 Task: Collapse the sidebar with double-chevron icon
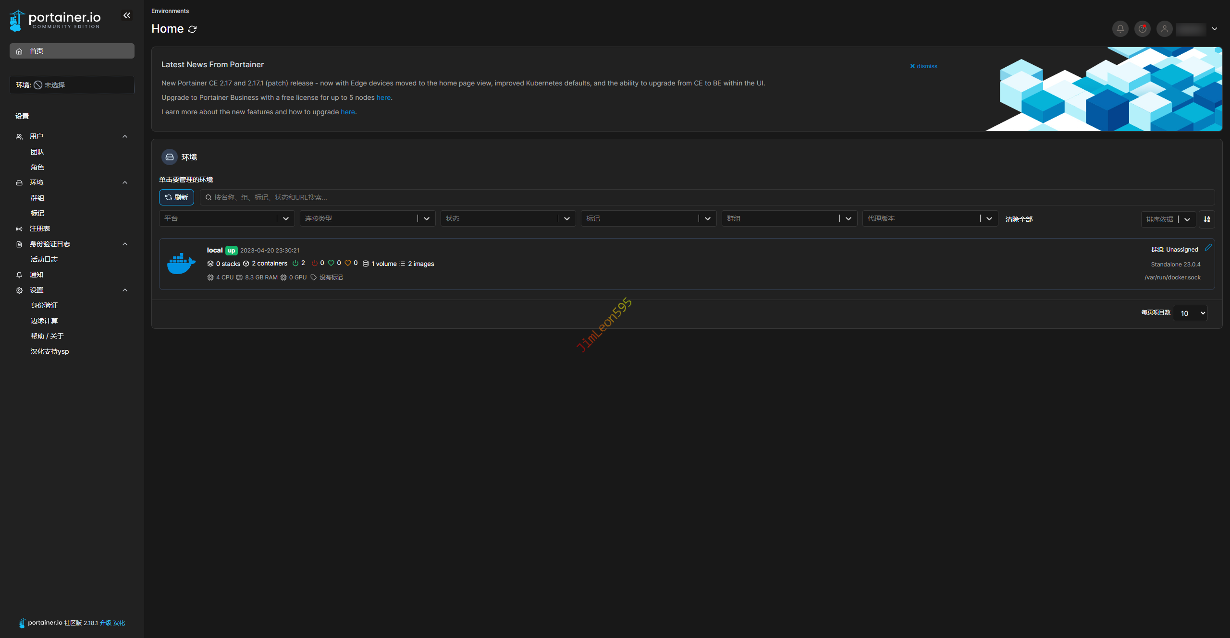point(127,15)
